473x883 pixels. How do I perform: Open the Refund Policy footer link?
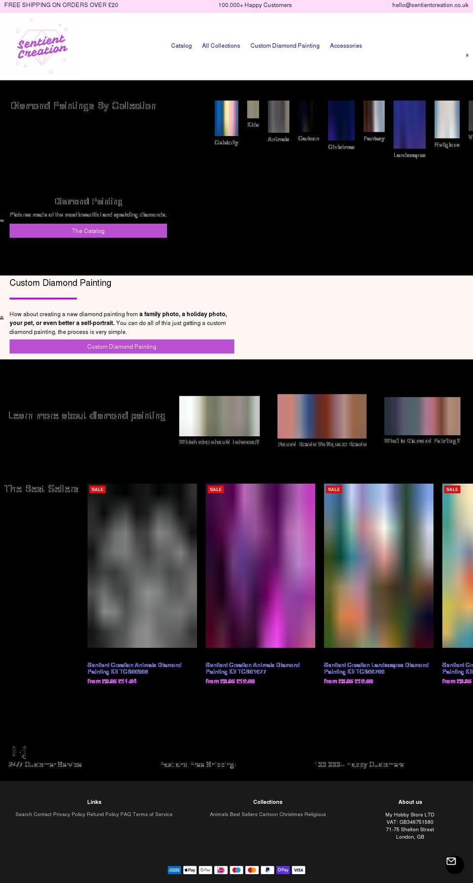click(103, 814)
